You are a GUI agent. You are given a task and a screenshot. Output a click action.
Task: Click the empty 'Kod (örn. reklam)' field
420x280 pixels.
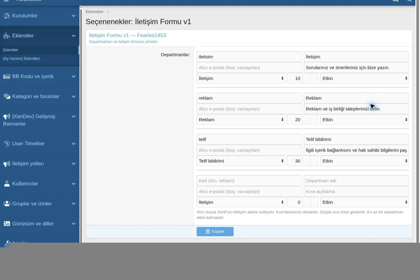tap(249, 181)
